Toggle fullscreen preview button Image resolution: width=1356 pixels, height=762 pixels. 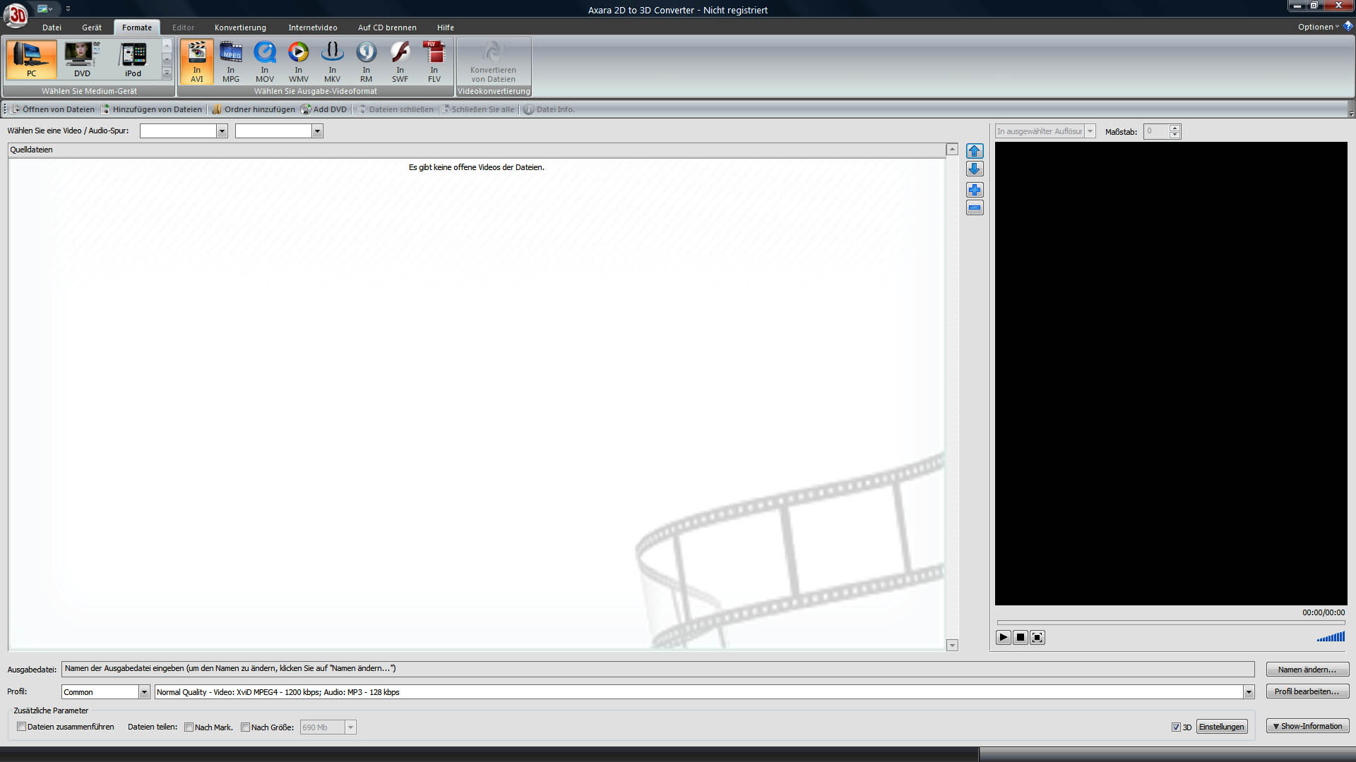tap(1037, 637)
